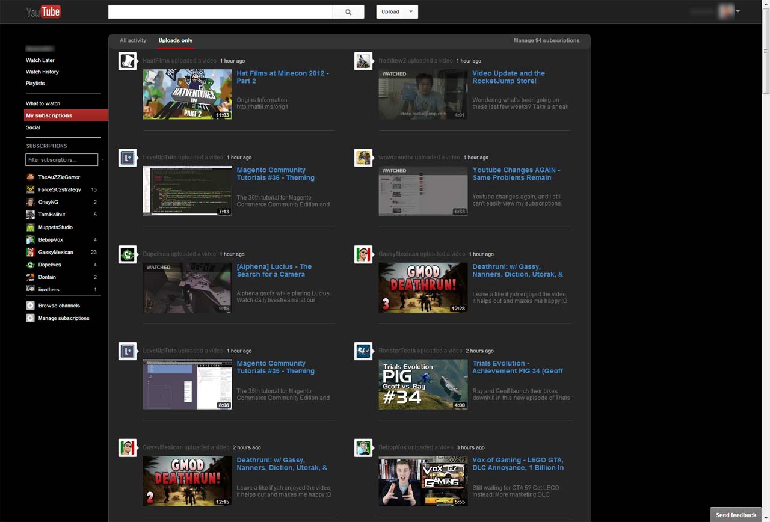770x522 pixels.
Task: Click wowcrendor avatar in feed
Action: click(x=363, y=158)
